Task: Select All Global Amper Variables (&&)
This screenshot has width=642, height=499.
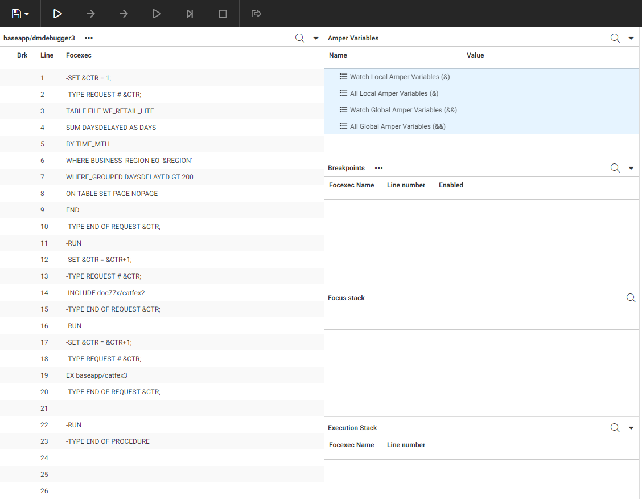Action: coord(397,126)
